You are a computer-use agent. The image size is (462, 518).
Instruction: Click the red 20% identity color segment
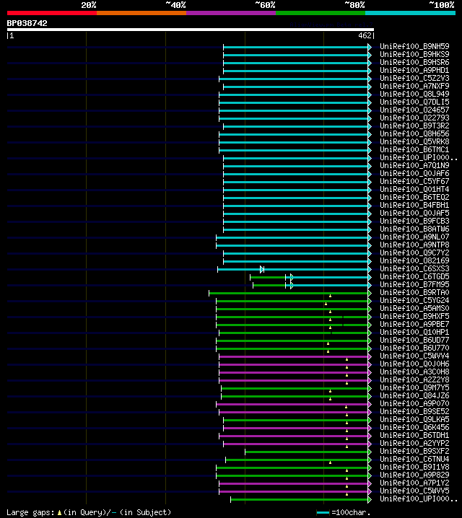pos(52,13)
